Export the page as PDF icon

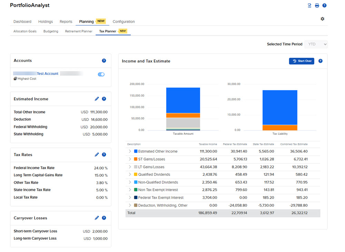[309, 6]
